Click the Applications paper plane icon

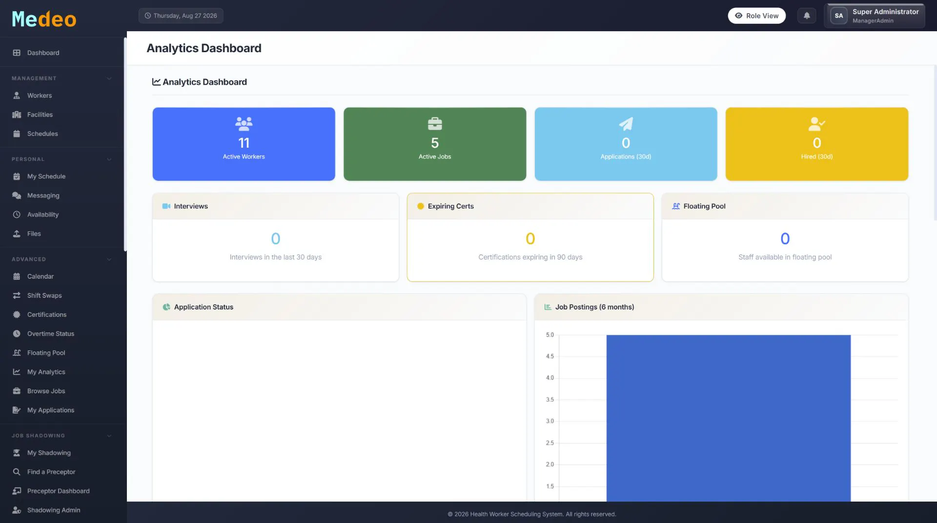626,124
